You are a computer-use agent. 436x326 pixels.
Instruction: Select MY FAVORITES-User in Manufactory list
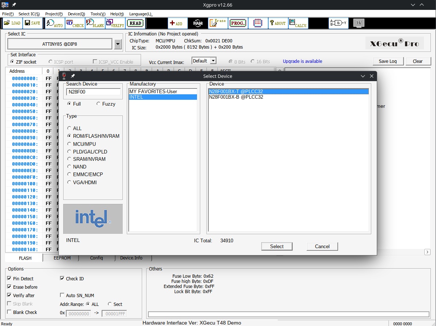(163, 91)
